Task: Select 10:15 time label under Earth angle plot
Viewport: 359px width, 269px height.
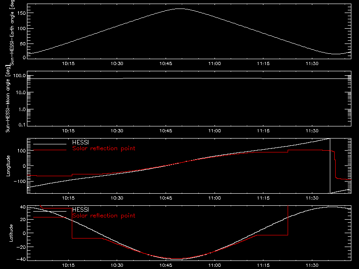Action: (x=68, y=63)
